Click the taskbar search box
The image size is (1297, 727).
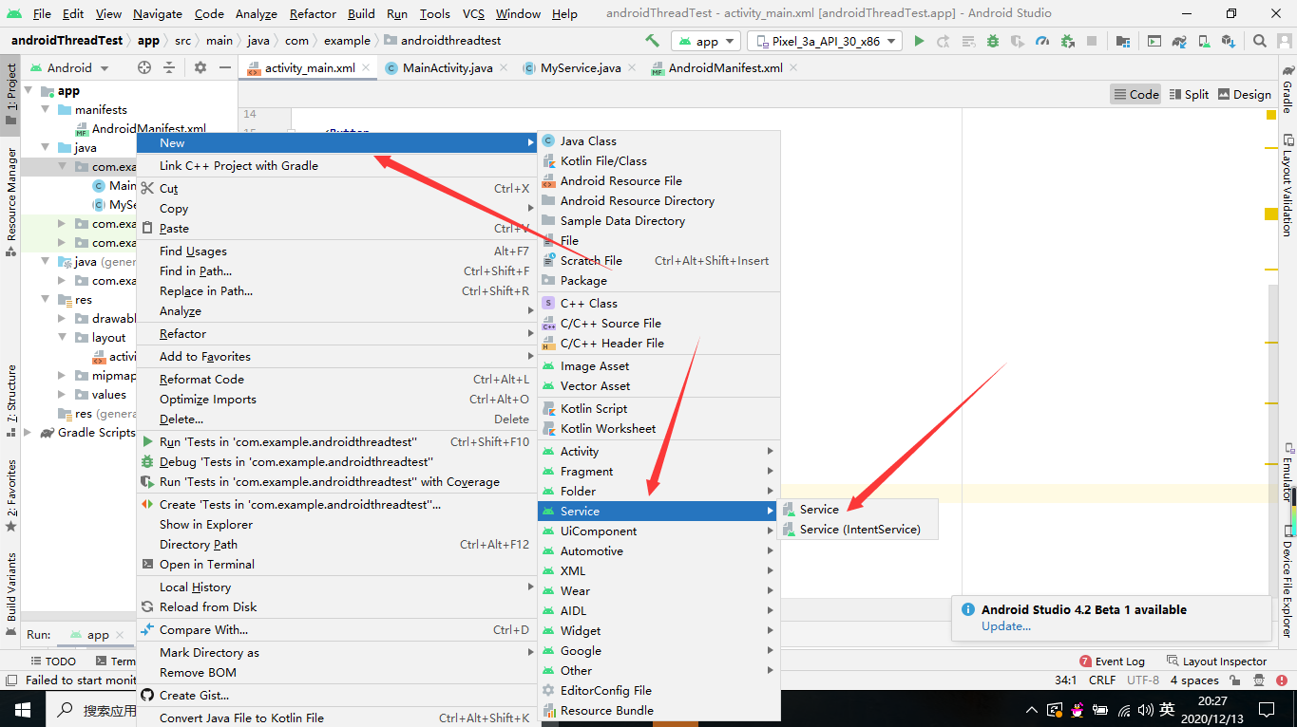pyautogui.click(x=91, y=709)
